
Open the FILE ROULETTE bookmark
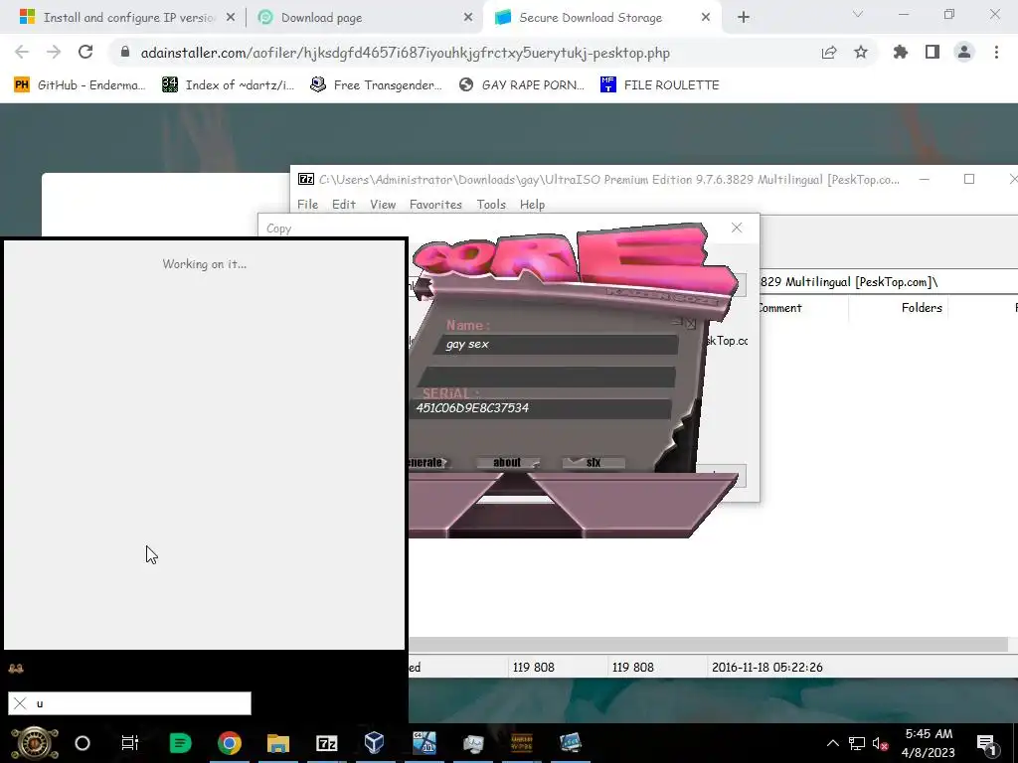coord(660,85)
